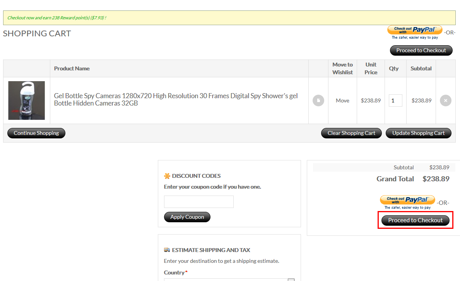This screenshot has width=460, height=281.
Task: Proceed to Checkout from the top button
Action: (x=421, y=50)
